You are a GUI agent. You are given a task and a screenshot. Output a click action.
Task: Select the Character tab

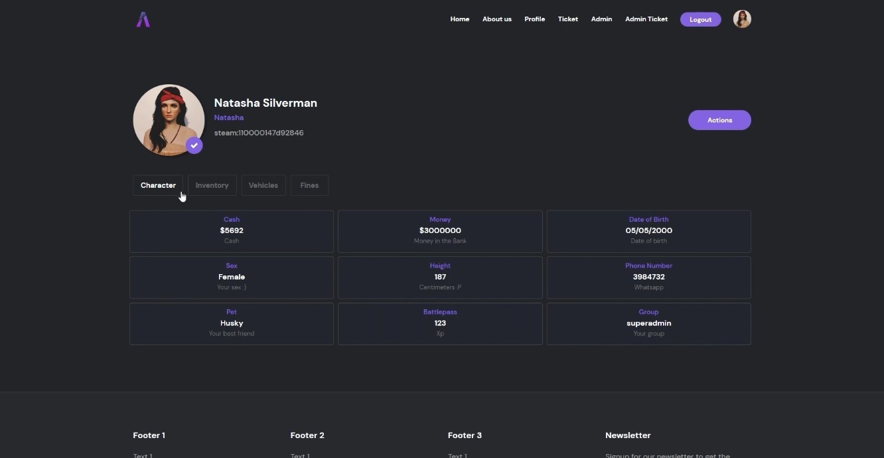tap(158, 185)
